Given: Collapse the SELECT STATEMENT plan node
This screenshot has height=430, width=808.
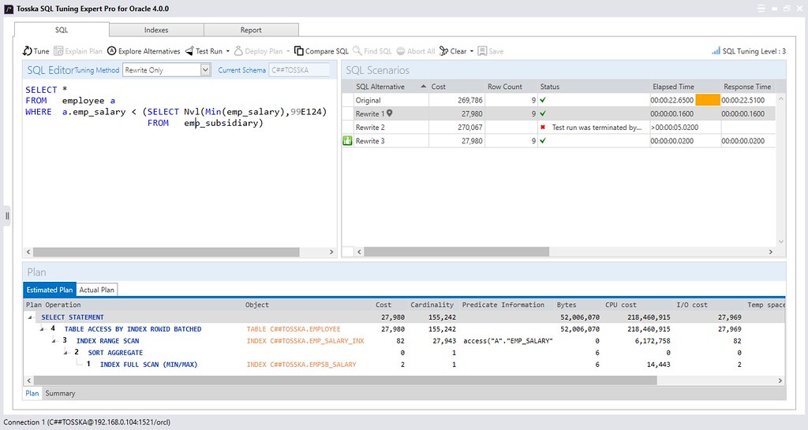Looking at the screenshot, I should pos(30,317).
